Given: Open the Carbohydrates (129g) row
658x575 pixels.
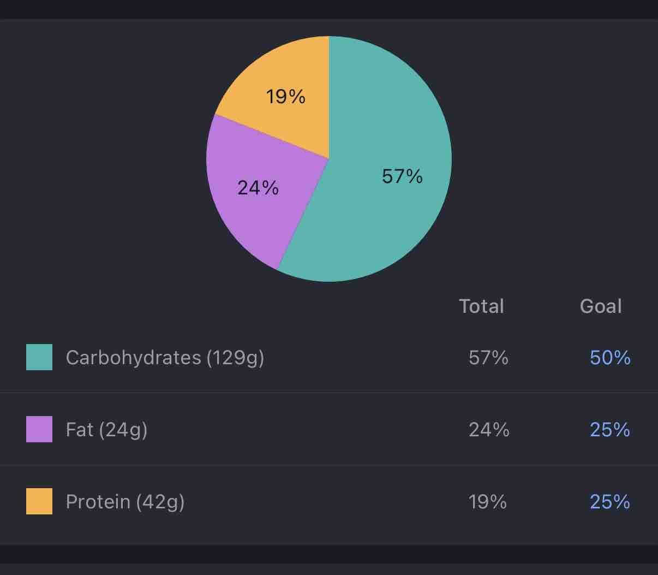Looking at the screenshot, I should 165,358.
